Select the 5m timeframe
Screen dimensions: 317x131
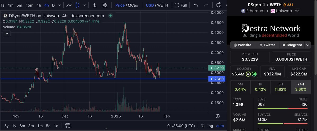(x=20, y=5)
